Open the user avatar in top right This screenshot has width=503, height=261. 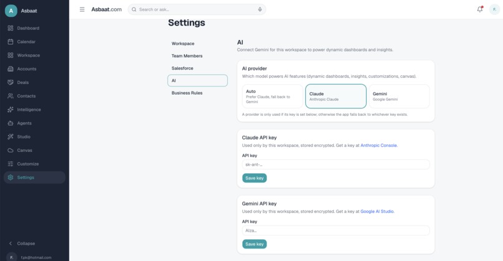point(494,9)
